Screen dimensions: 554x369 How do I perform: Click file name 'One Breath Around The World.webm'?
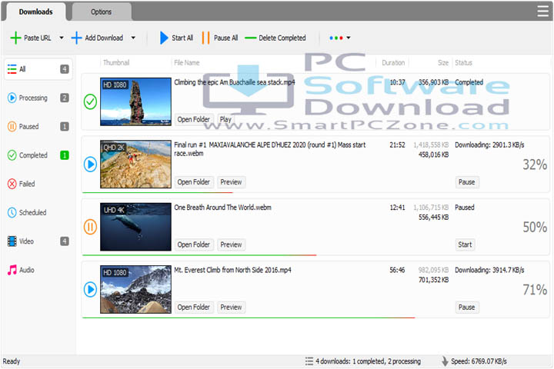point(222,208)
